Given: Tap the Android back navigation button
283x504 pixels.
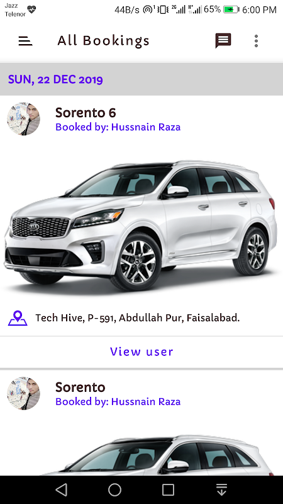Looking at the screenshot, I should (61, 490).
